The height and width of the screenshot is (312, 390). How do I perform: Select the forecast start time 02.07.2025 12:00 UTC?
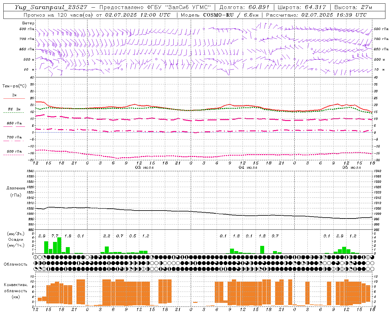point(138,15)
